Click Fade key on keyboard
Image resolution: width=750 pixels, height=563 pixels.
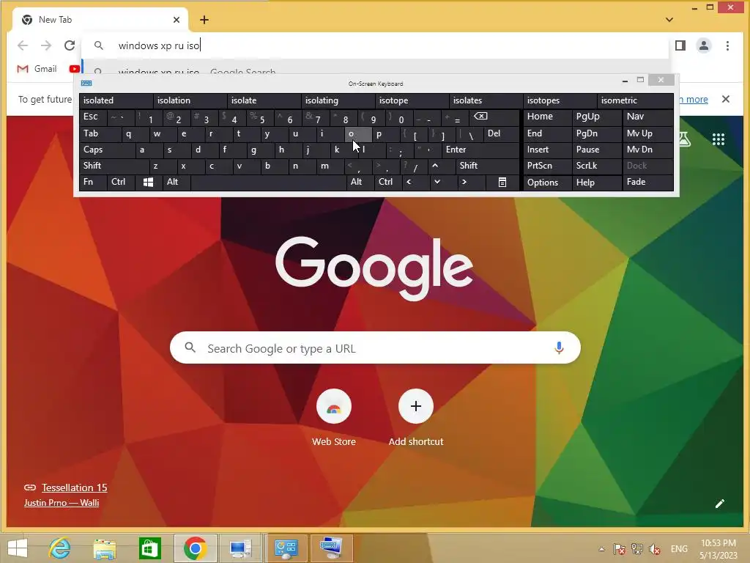tap(647, 183)
